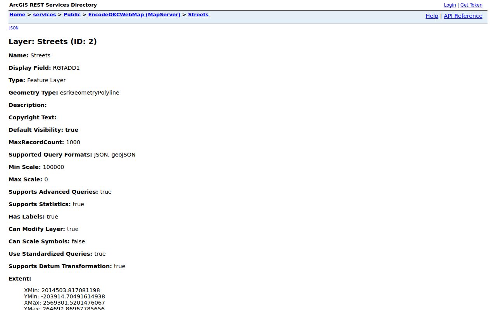
Task: Click the 'Default Visibility: true' line
Action: [x=43, y=130]
